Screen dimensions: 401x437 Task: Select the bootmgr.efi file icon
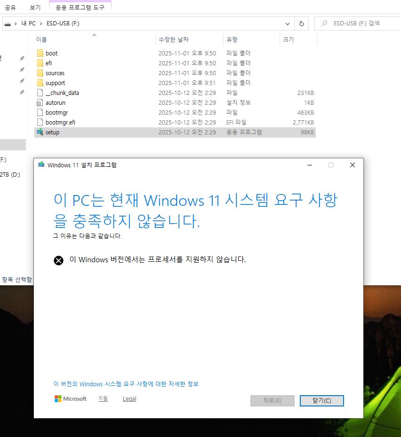pyautogui.click(x=40, y=122)
